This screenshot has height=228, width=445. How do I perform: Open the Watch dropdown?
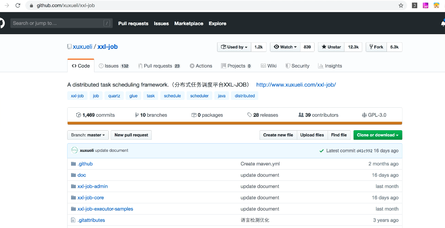285,47
